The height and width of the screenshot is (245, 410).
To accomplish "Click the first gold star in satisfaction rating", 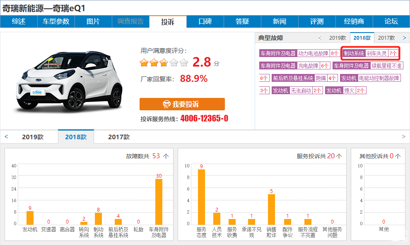I will tap(144, 63).
